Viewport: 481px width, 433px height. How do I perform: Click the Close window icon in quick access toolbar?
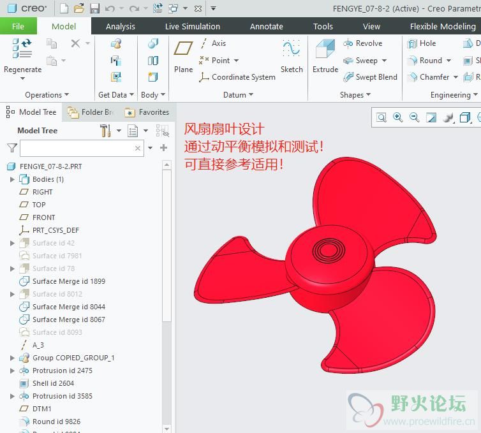198,8
